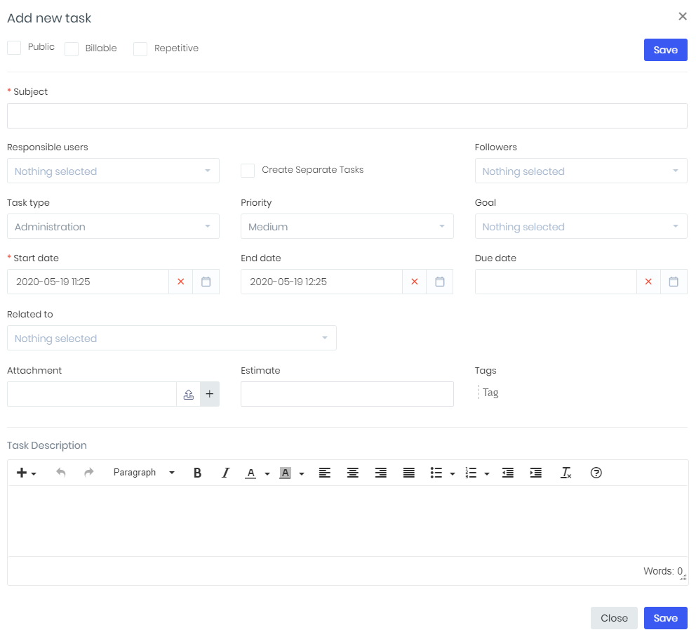Click the Start date field
696x637 pixels.
pos(88,282)
